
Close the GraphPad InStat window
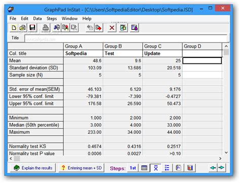pyautogui.click(x=223, y=8)
